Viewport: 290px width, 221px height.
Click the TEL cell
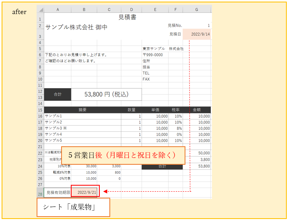point(155,73)
